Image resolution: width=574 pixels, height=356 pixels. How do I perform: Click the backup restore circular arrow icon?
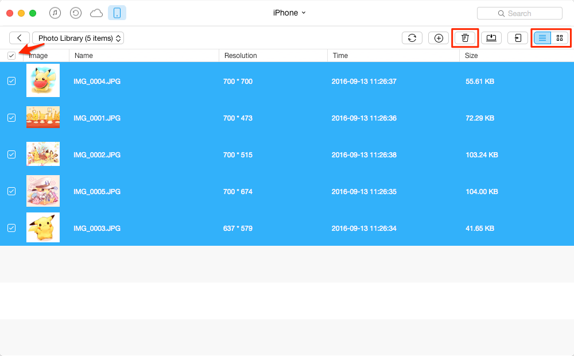[x=75, y=13]
